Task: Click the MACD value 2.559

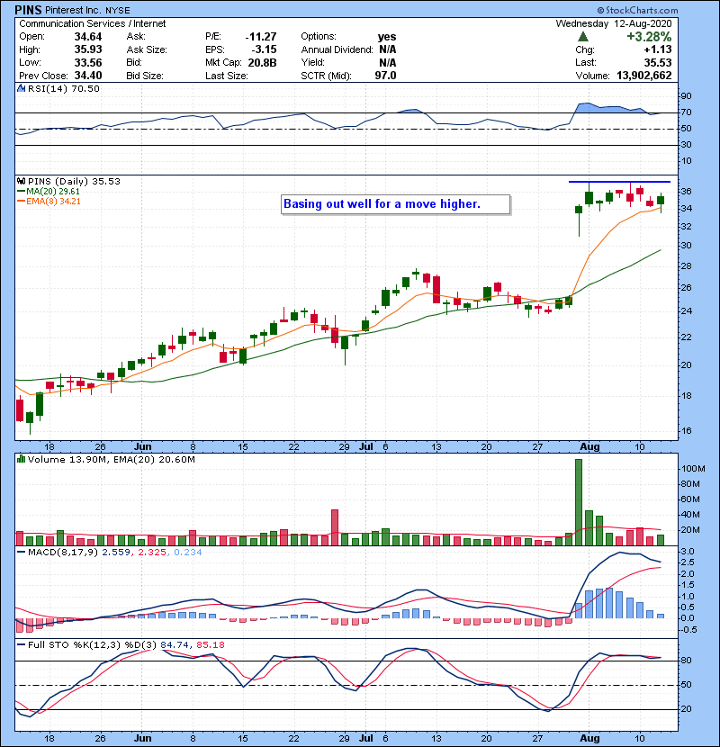Action: [117, 553]
